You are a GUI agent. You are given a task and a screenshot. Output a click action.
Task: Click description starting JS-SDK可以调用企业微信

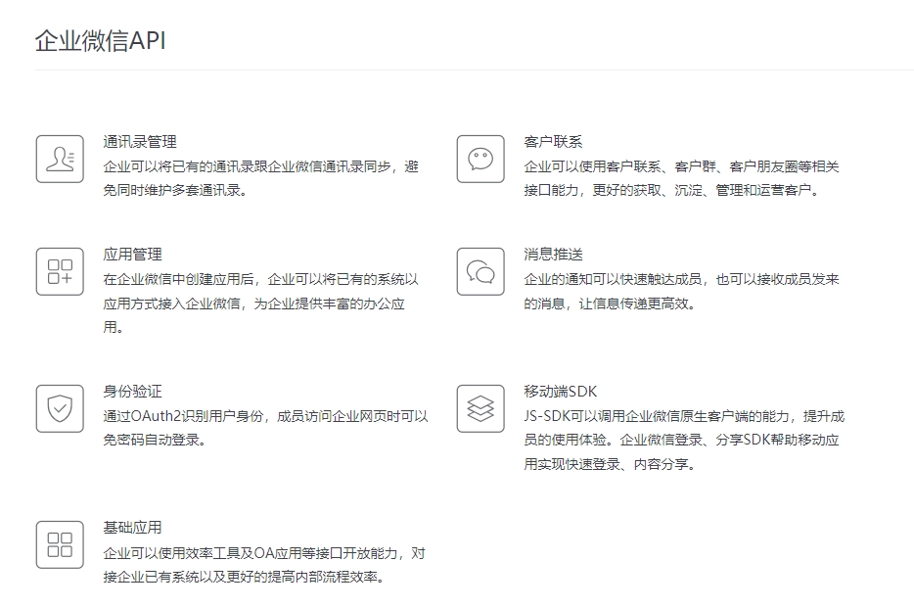(x=684, y=441)
